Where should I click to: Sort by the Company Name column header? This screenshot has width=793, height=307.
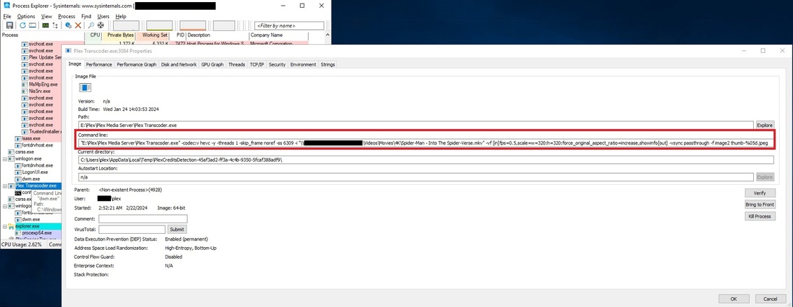[x=279, y=36]
